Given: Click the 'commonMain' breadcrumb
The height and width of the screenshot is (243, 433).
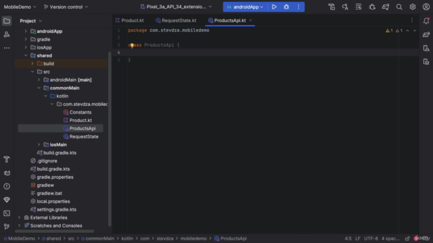Looking at the screenshot, I should [99, 238].
